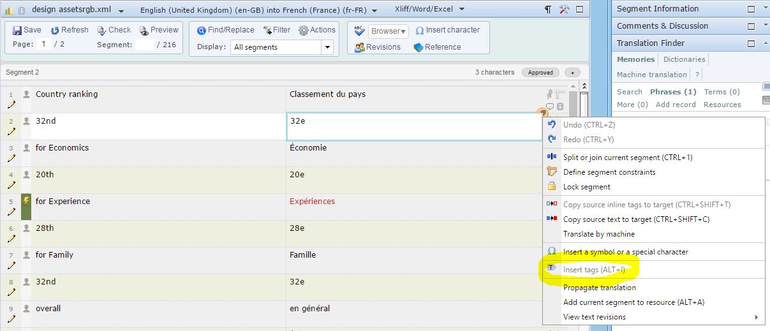
Task: Open the language pair dropdown
Action: [x=374, y=11]
